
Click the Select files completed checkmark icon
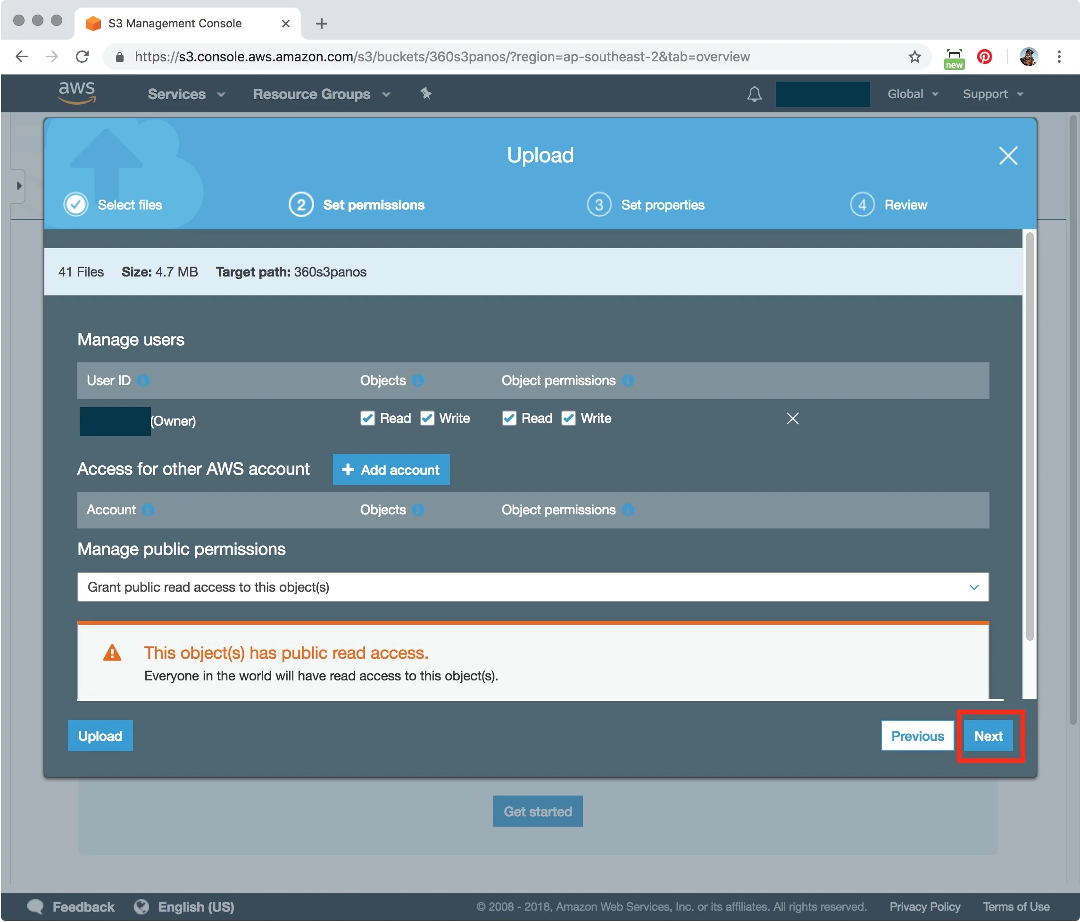tap(75, 204)
